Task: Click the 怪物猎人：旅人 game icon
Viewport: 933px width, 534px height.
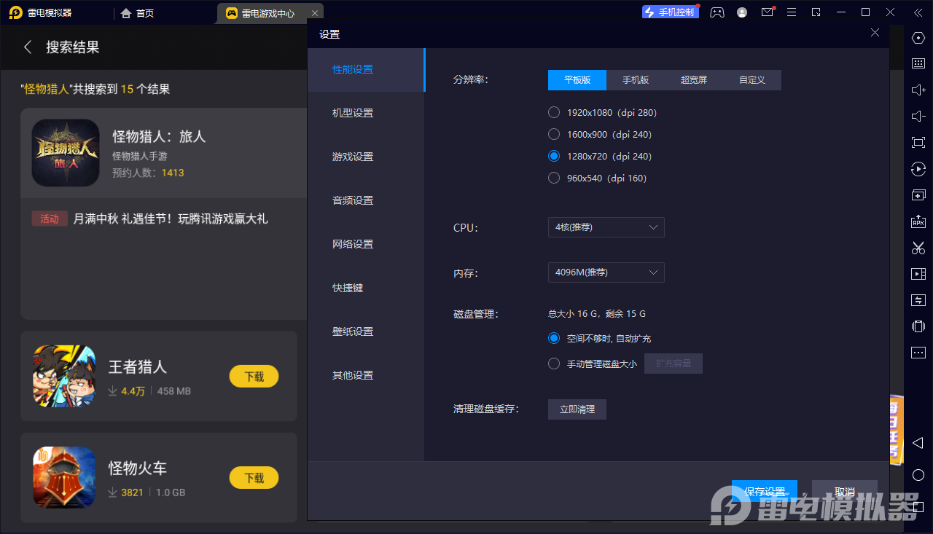Action: tap(66, 153)
